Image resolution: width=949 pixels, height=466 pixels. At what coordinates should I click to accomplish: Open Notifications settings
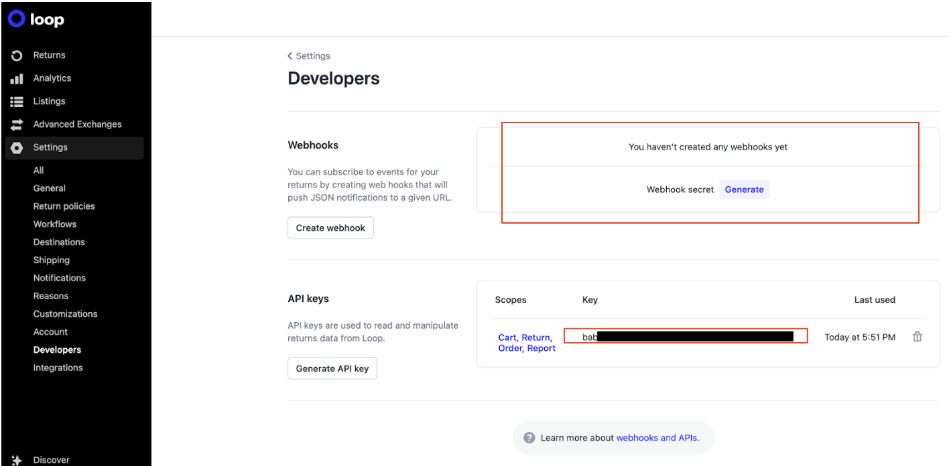(x=60, y=278)
